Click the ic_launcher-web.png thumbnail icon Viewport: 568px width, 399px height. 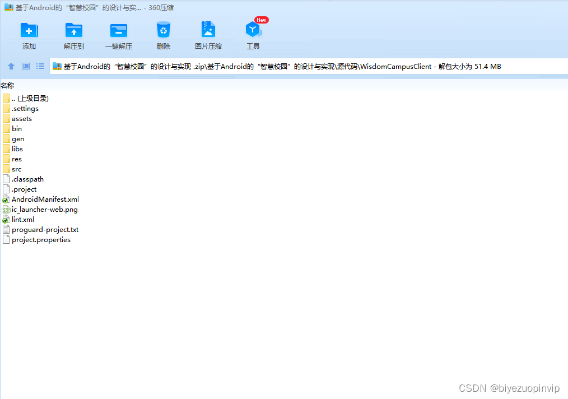(x=6, y=209)
